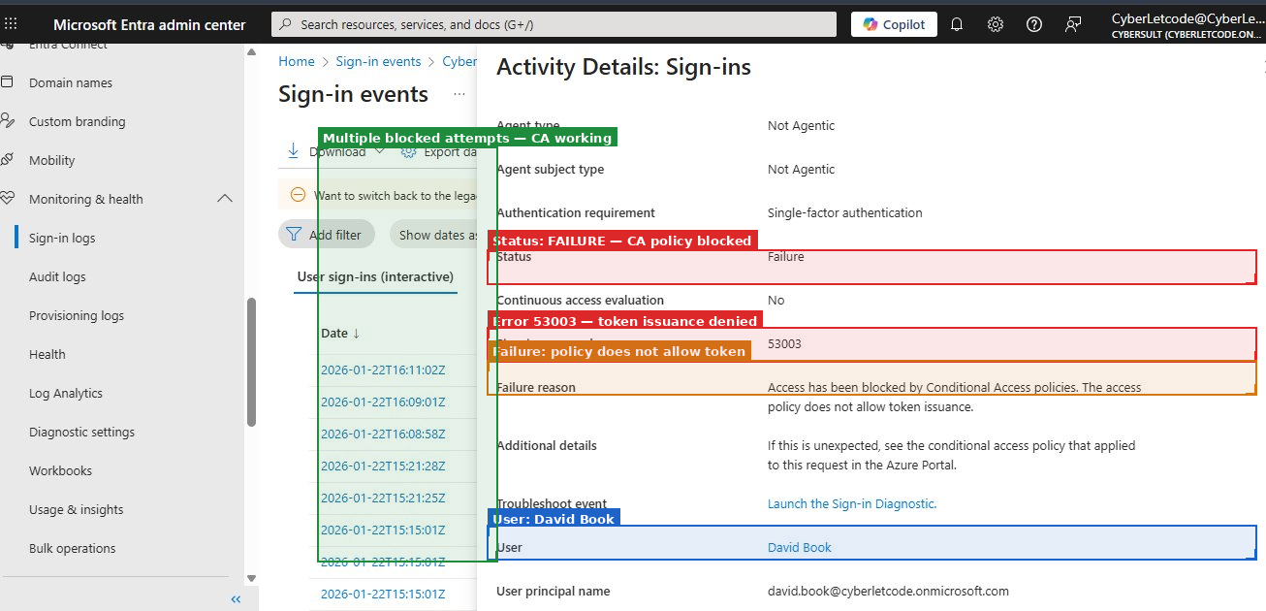Open the Sign-in events ellipsis menu
The width and height of the screenshot is (1266, 611).
(459, 94)
